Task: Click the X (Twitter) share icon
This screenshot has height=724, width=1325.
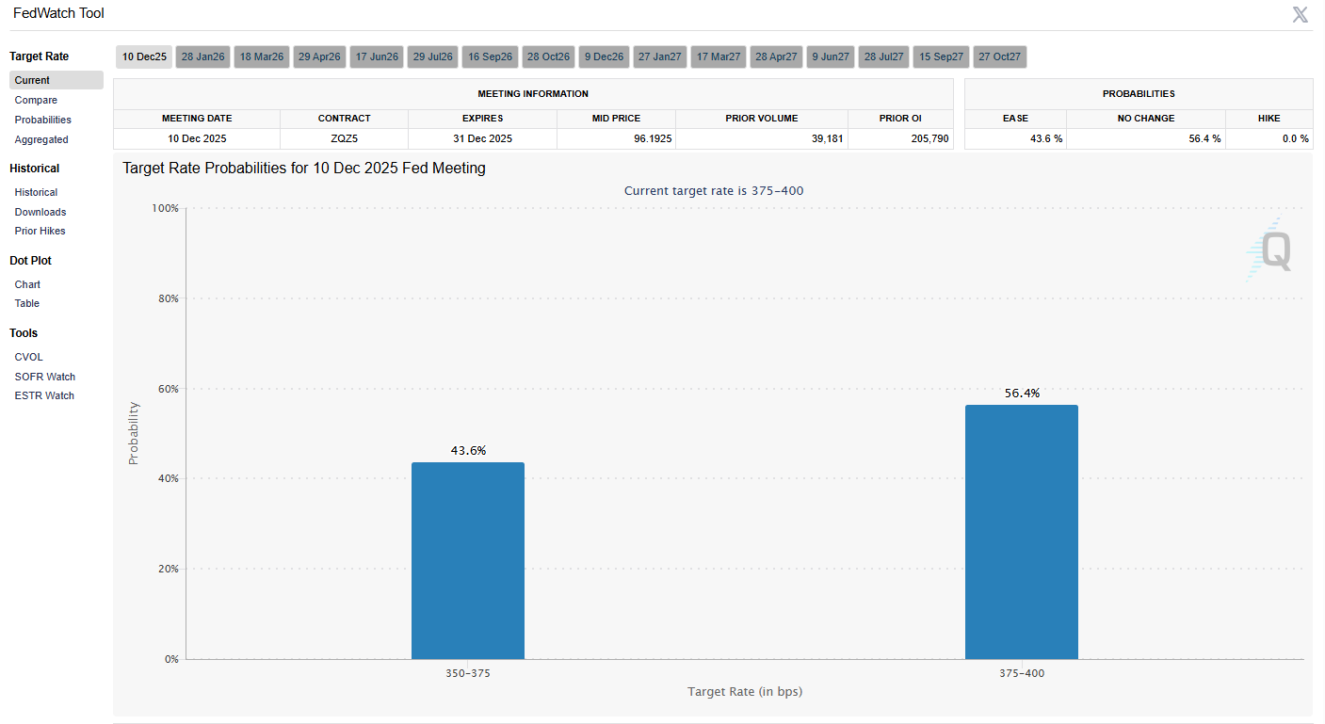Action: point(1300,14)
